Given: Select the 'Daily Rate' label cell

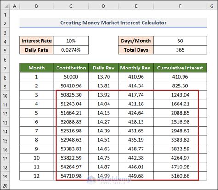Looking at the screenshot, I should tap(36, 50).
